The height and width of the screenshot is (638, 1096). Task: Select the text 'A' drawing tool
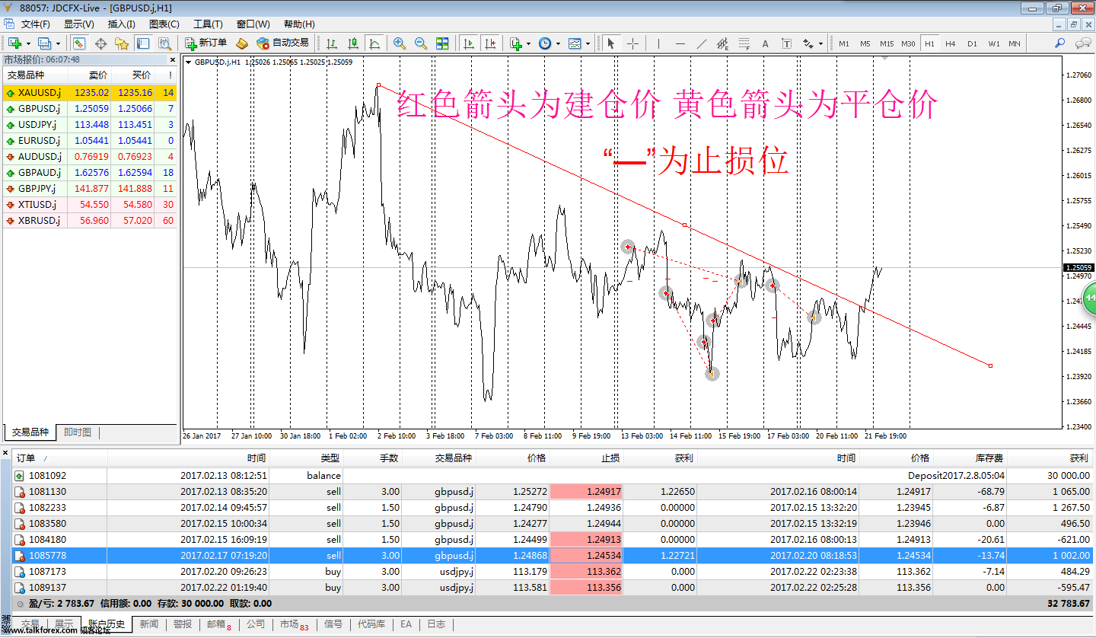[x=766, y=43]
